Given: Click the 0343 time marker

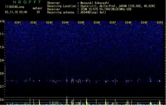Looking at the screenshot, I should click(x=49, y=23).
